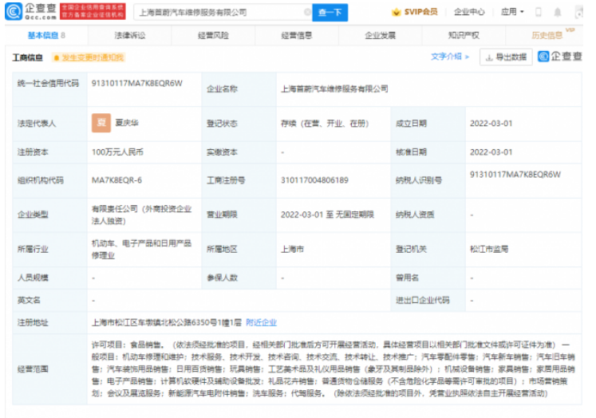Select the 经营信息 tab
This screenshot has width=596, height=418.
pyautogui.click(x=297, y=35)
